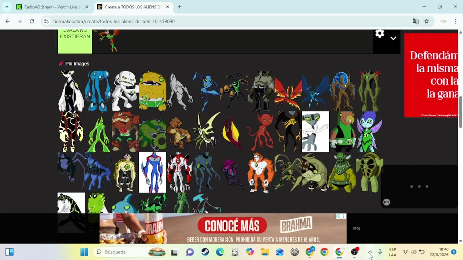View site information icon in address bar
The image size is (463, 260).
click(46, 21)
